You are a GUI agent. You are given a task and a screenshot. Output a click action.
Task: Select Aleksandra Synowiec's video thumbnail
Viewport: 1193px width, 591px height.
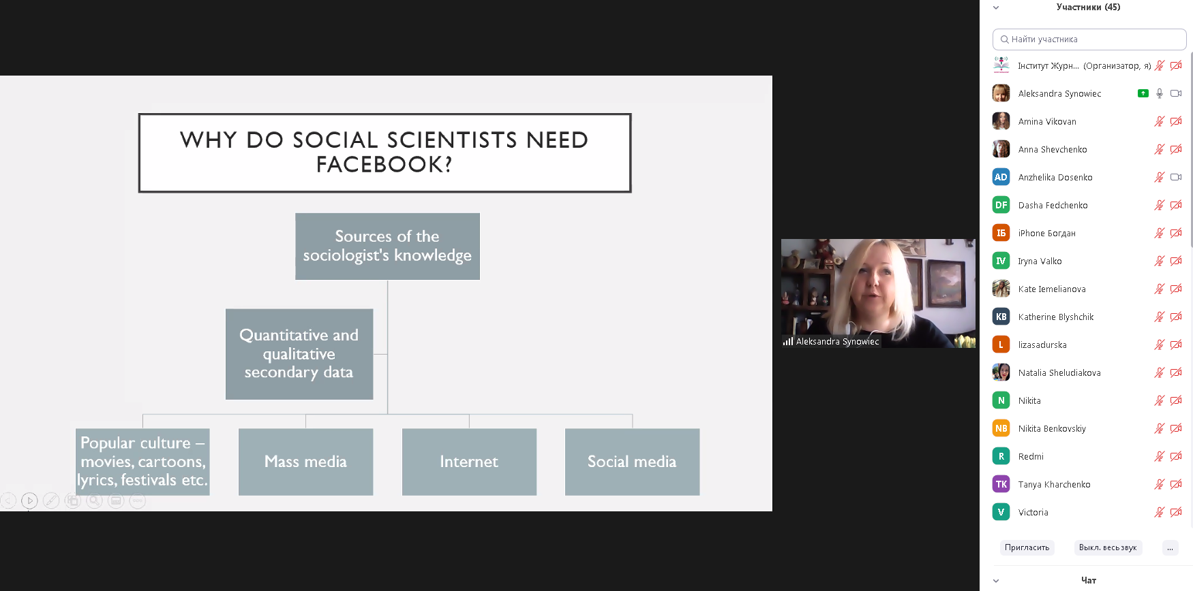[x=878, y=293]
